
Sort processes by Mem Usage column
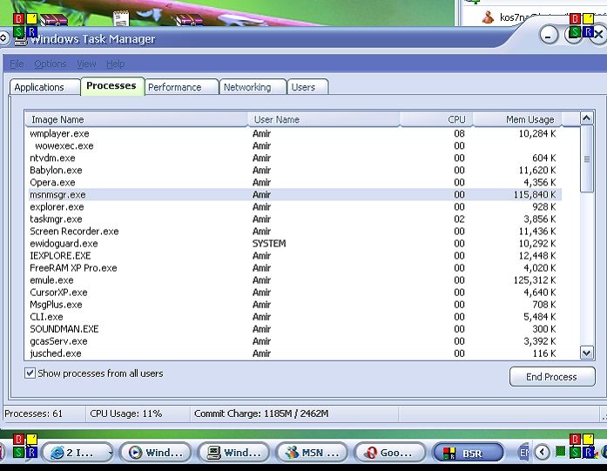516,119
